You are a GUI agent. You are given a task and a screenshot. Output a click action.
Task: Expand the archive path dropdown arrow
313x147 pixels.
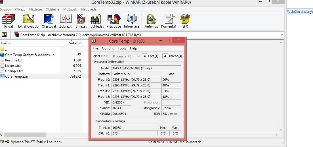pos(282,35)
